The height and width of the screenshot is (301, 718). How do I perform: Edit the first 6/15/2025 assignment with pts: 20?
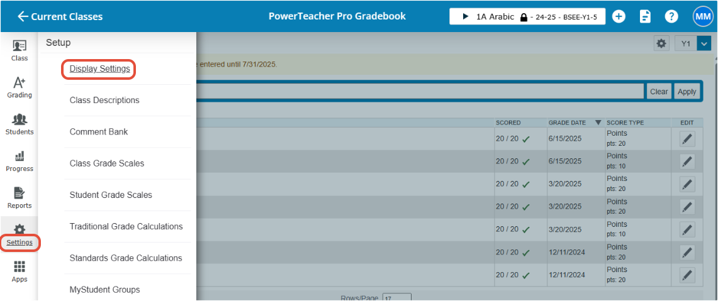click(687, 139)
